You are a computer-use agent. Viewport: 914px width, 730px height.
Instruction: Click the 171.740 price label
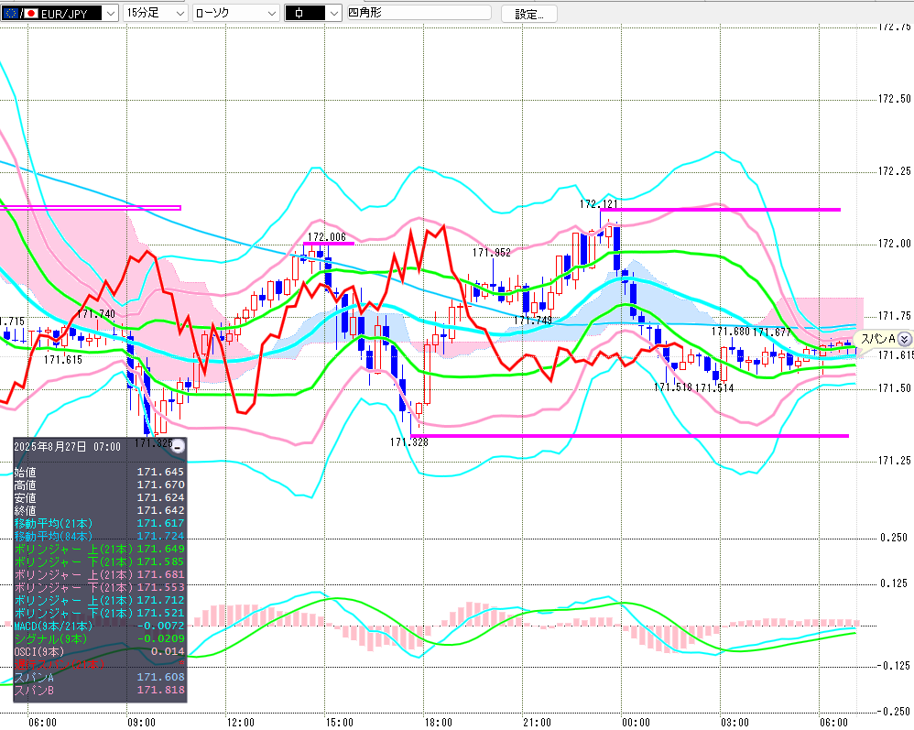click(95, 313)
